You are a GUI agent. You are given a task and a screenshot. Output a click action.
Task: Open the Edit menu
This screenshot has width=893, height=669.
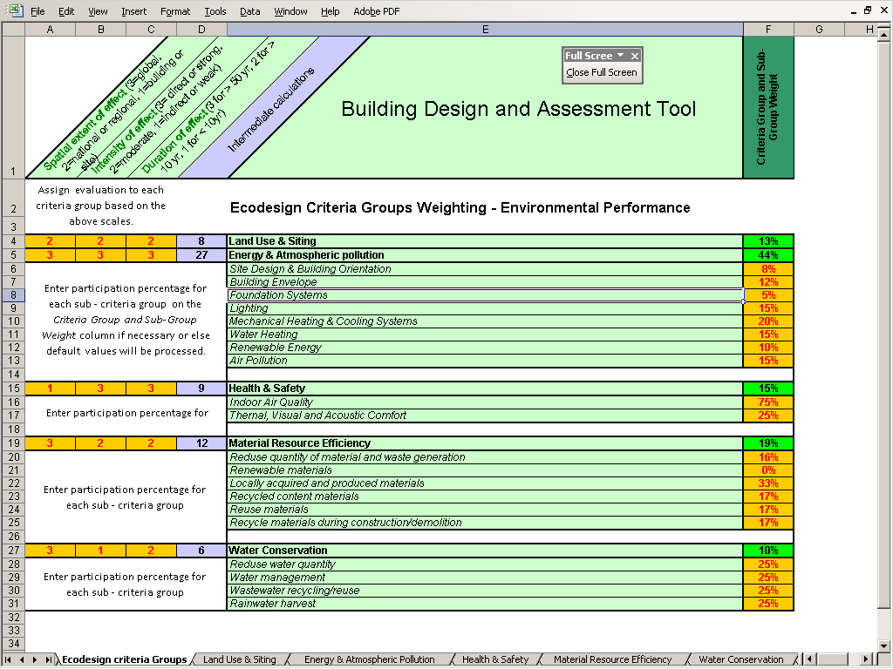(66, 11)
